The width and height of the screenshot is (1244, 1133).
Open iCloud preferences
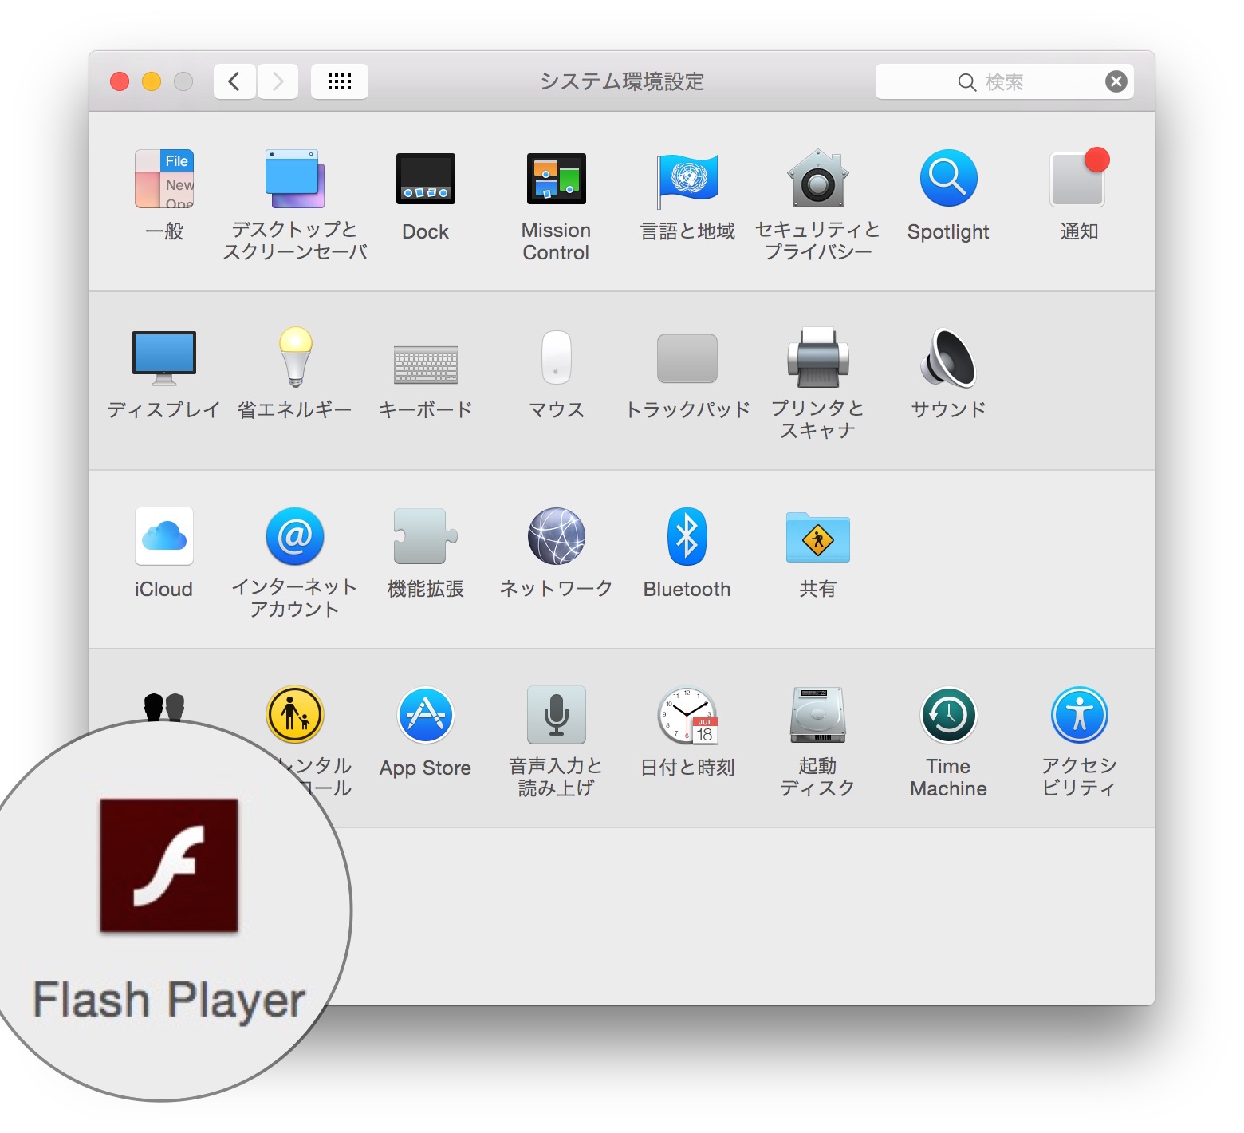pos(164,536)
